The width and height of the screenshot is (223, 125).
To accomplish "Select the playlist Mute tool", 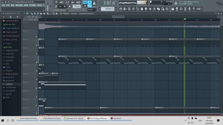I will pyautogui.click(x=41, y=14).
